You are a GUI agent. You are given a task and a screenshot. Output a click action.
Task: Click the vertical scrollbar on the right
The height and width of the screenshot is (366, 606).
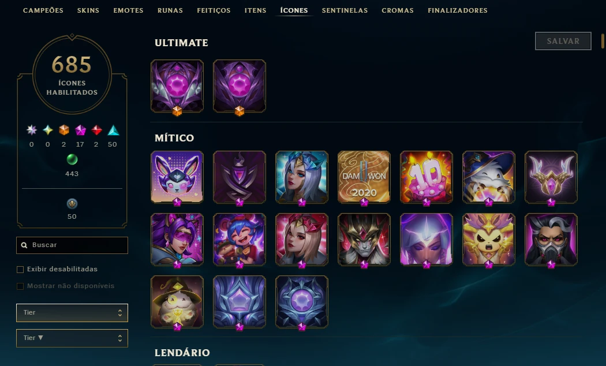click(x=603, y=41)
